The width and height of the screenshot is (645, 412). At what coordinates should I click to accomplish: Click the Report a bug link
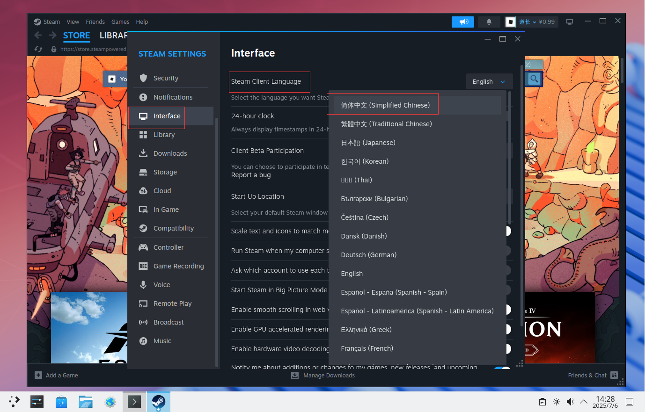(x=251, y=175)
